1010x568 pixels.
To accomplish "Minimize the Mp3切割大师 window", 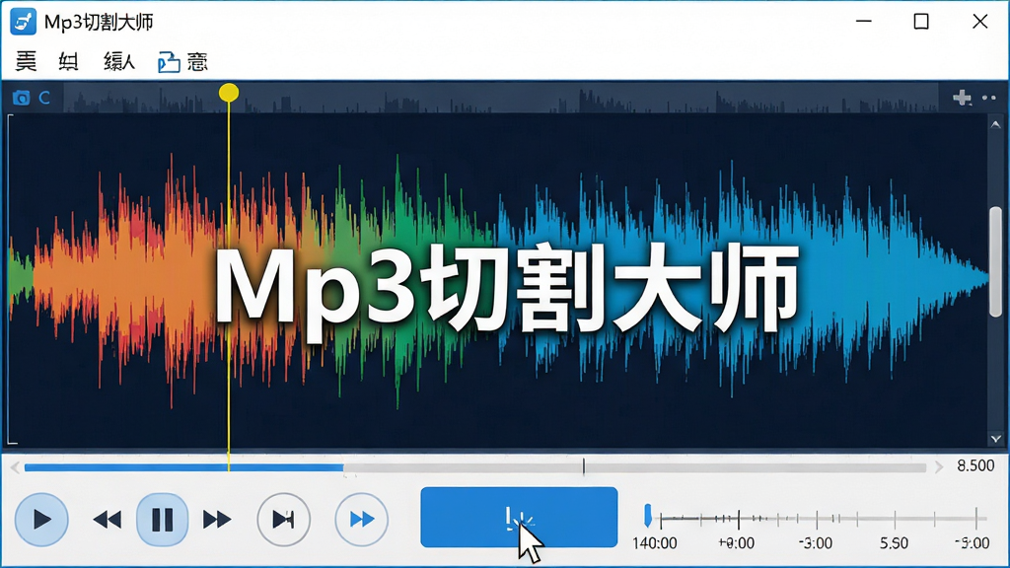I will click(864, 22).
